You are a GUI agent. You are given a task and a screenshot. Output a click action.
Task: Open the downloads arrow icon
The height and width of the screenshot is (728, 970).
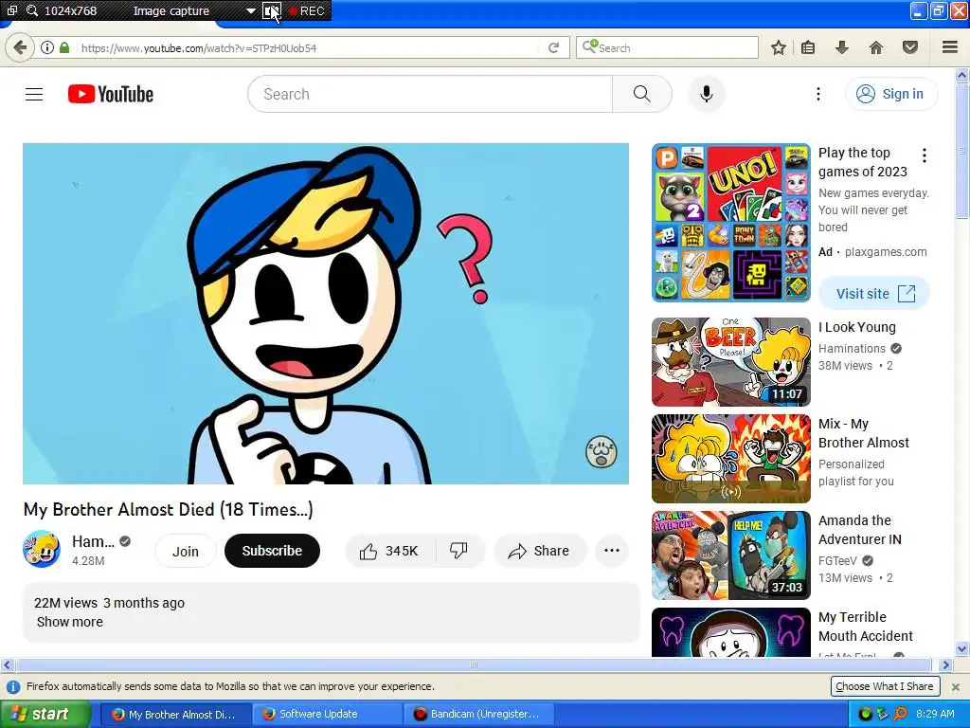pyautogui.click(x=841, y=47)
